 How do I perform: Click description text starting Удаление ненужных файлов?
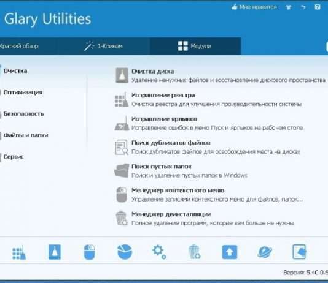228,80
